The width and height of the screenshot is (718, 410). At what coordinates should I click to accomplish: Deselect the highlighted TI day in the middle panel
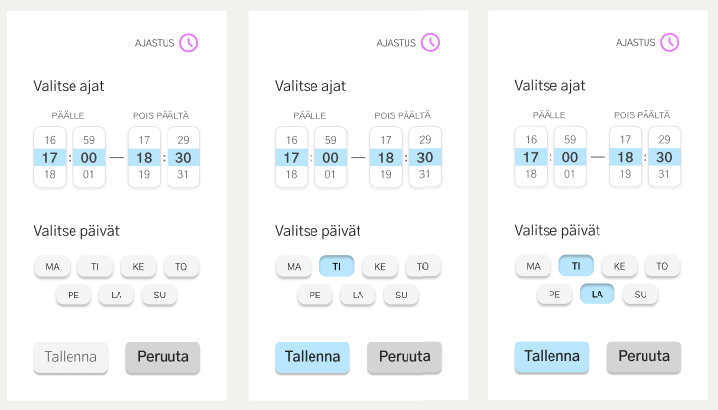click(337, 266)
